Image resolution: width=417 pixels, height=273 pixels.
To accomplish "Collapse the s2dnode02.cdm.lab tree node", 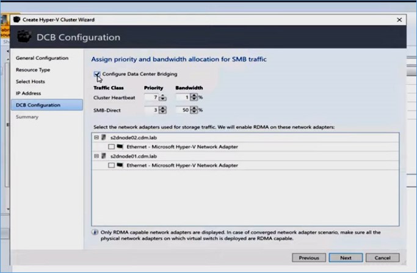I will 96,137.
